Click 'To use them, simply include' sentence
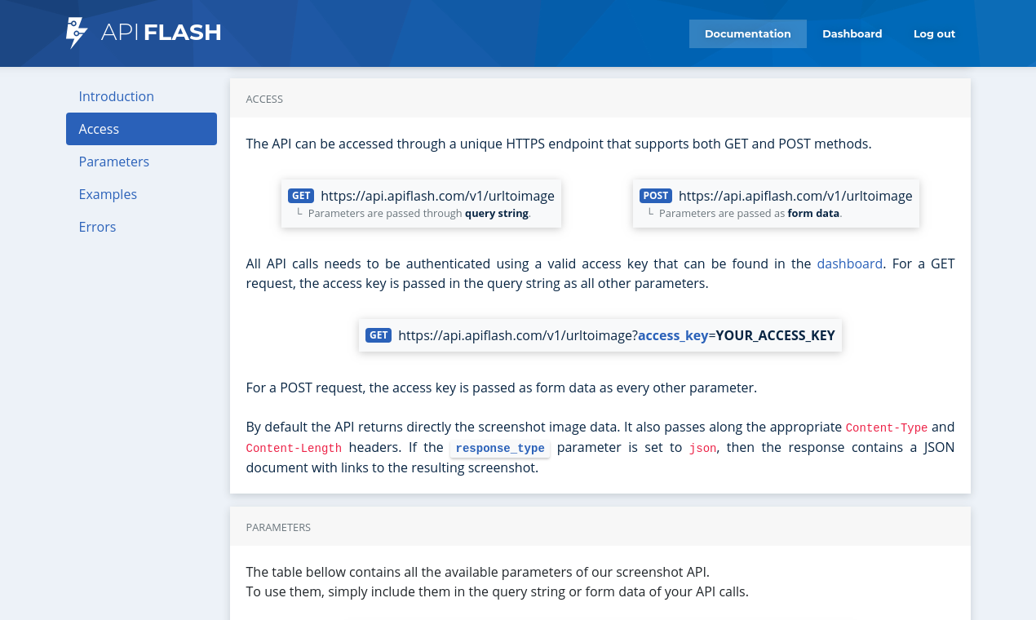1036x620 pixels. click(497, 591)
